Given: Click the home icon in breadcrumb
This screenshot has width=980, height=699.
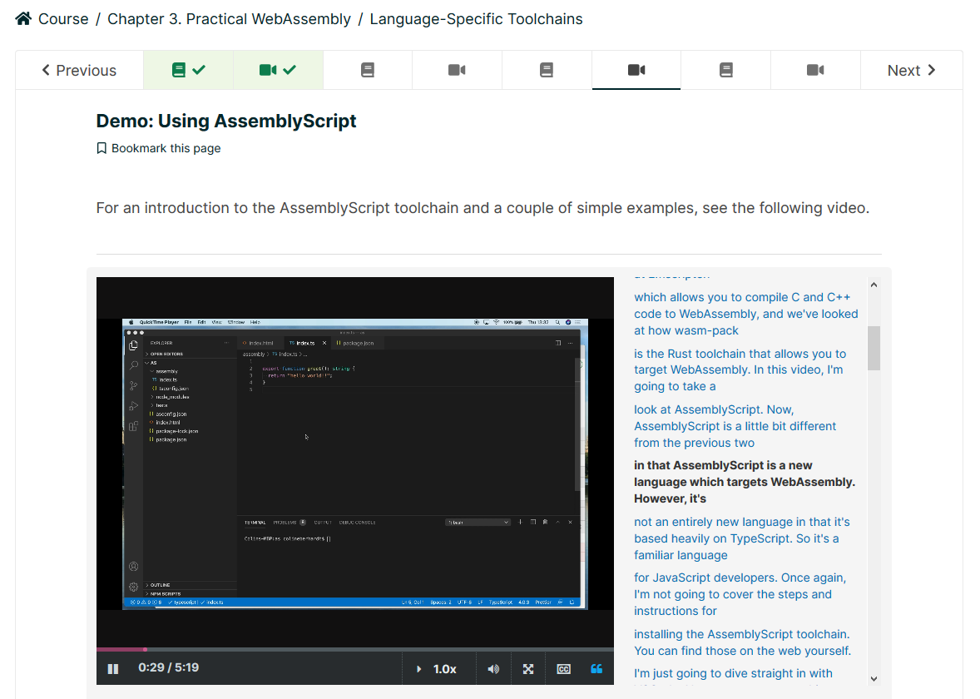Looking at the screenshot, I should point(23,19).
